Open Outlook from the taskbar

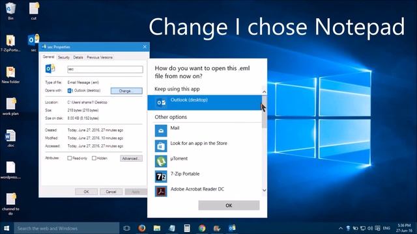232,228
